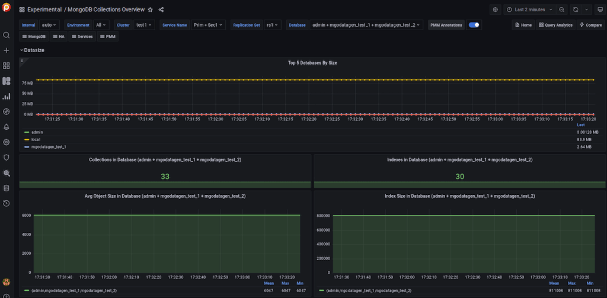Screen dimensions: 607x298
Task: Open the Dashboards grid icon in sidebar
Action: point(6,66)
